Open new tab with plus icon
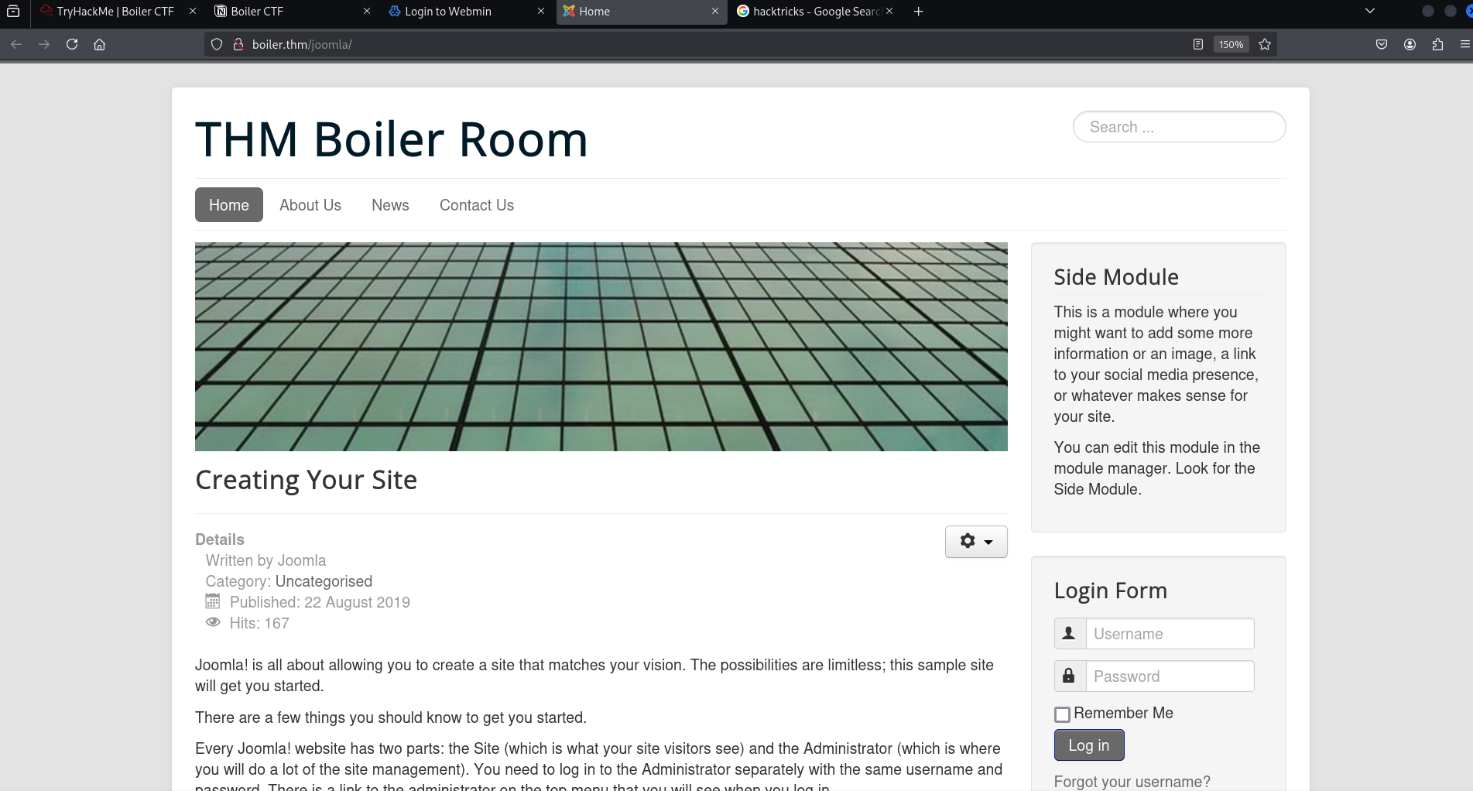The image size is (1473, 791). click(x=918, y=11)
